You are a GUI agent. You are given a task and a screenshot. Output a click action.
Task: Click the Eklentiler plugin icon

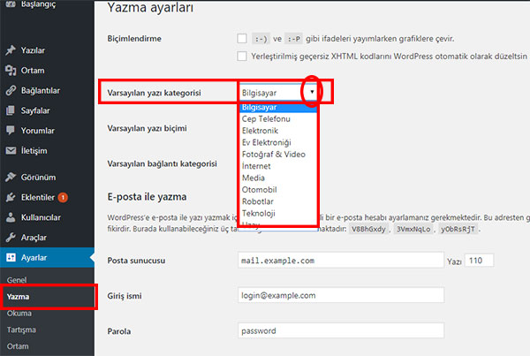[11, 197]
